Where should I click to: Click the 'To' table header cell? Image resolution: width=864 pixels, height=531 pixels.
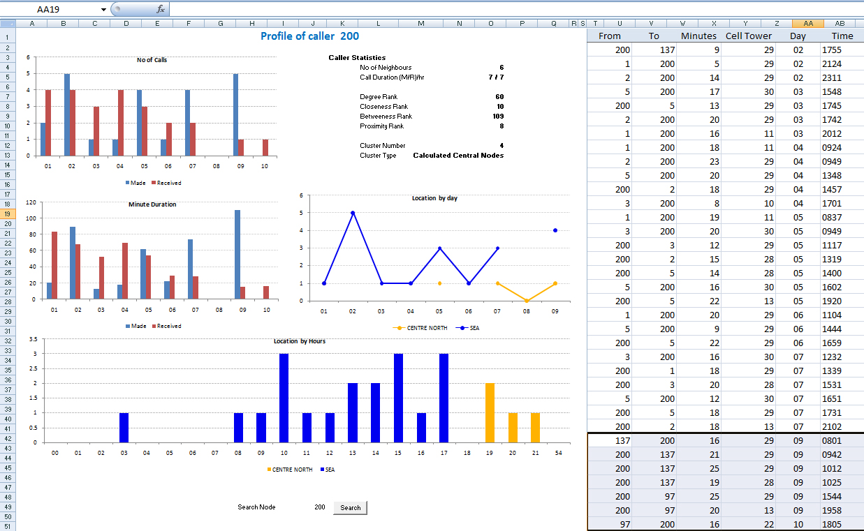(654, 36)
